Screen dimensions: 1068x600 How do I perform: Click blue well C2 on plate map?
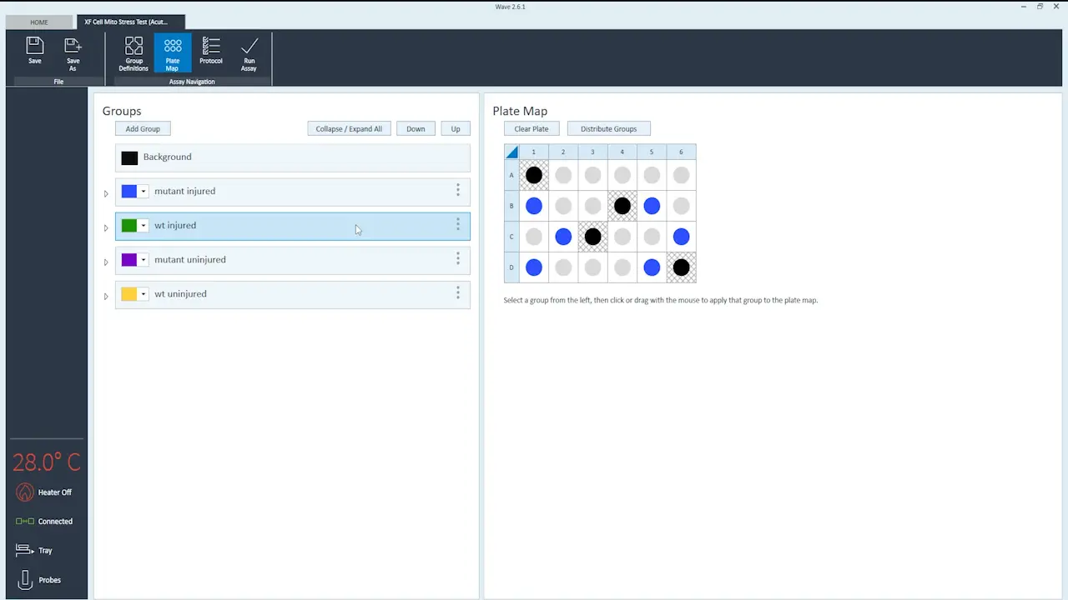(x=563, y=237)
